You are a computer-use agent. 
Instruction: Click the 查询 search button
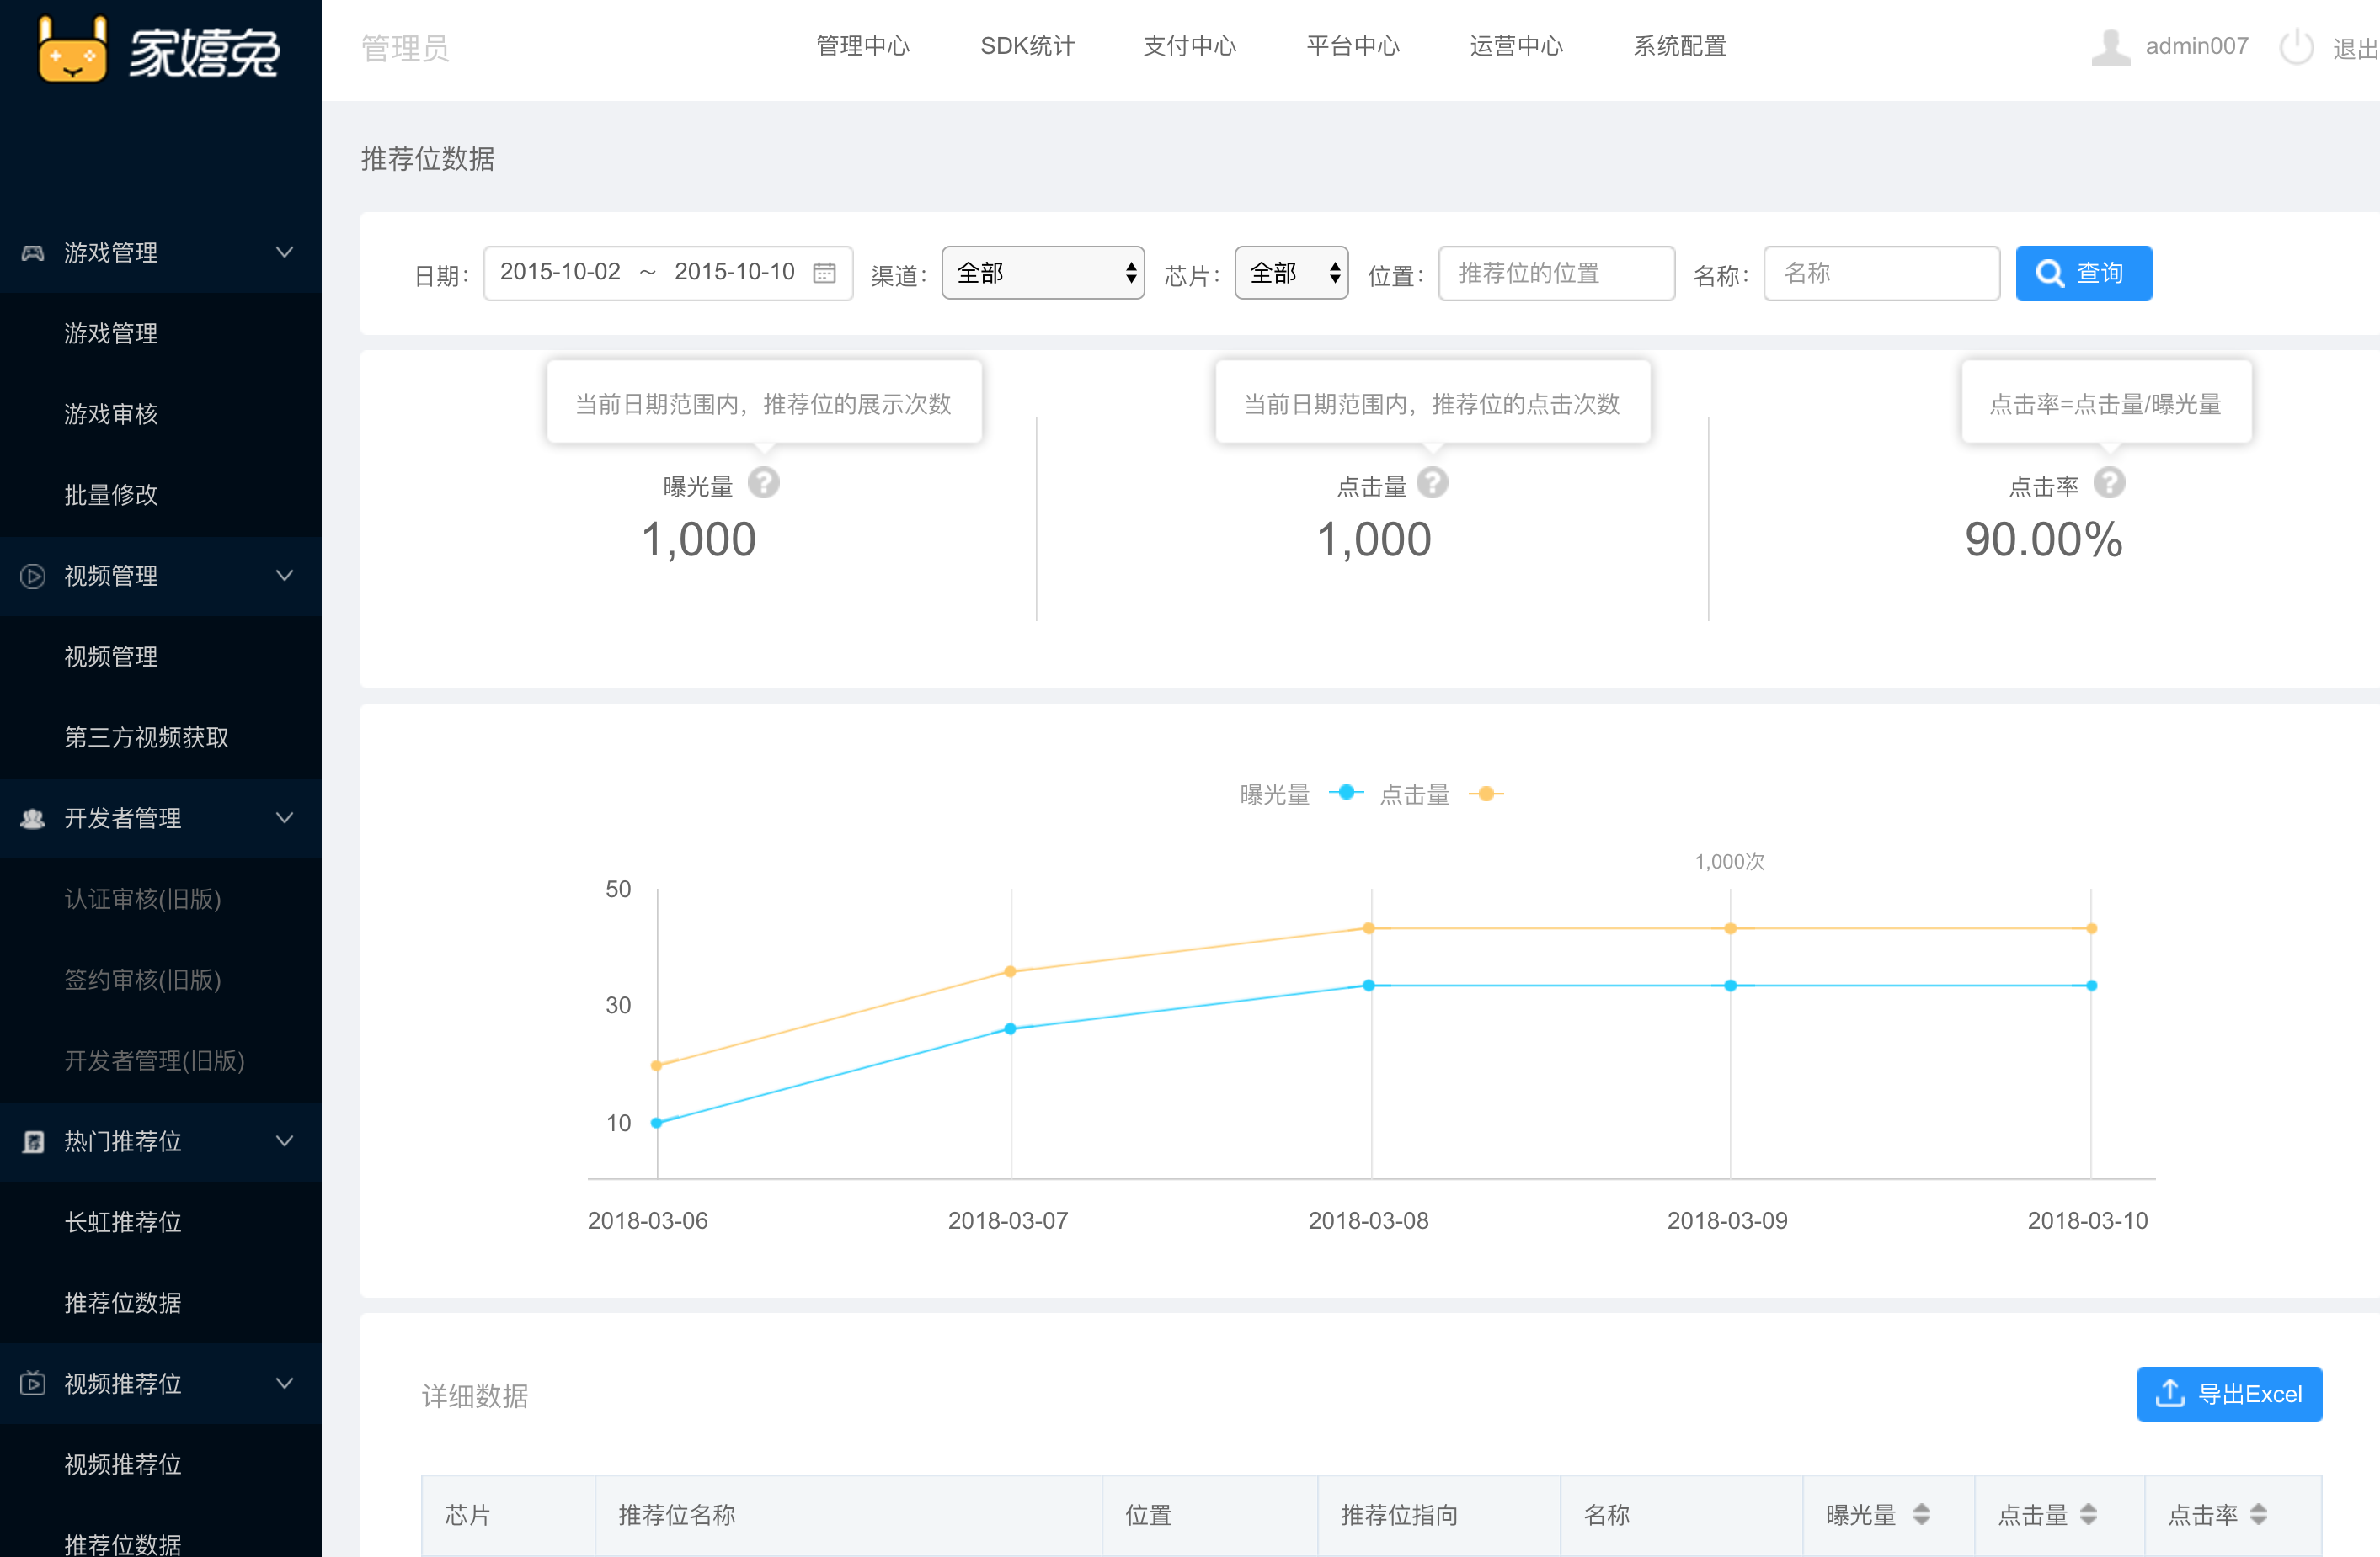tap(2083, 273)
